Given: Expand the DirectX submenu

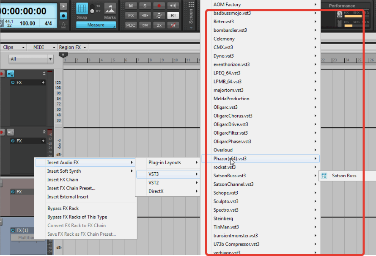Looking at the screenshot, I should point(168,191).
